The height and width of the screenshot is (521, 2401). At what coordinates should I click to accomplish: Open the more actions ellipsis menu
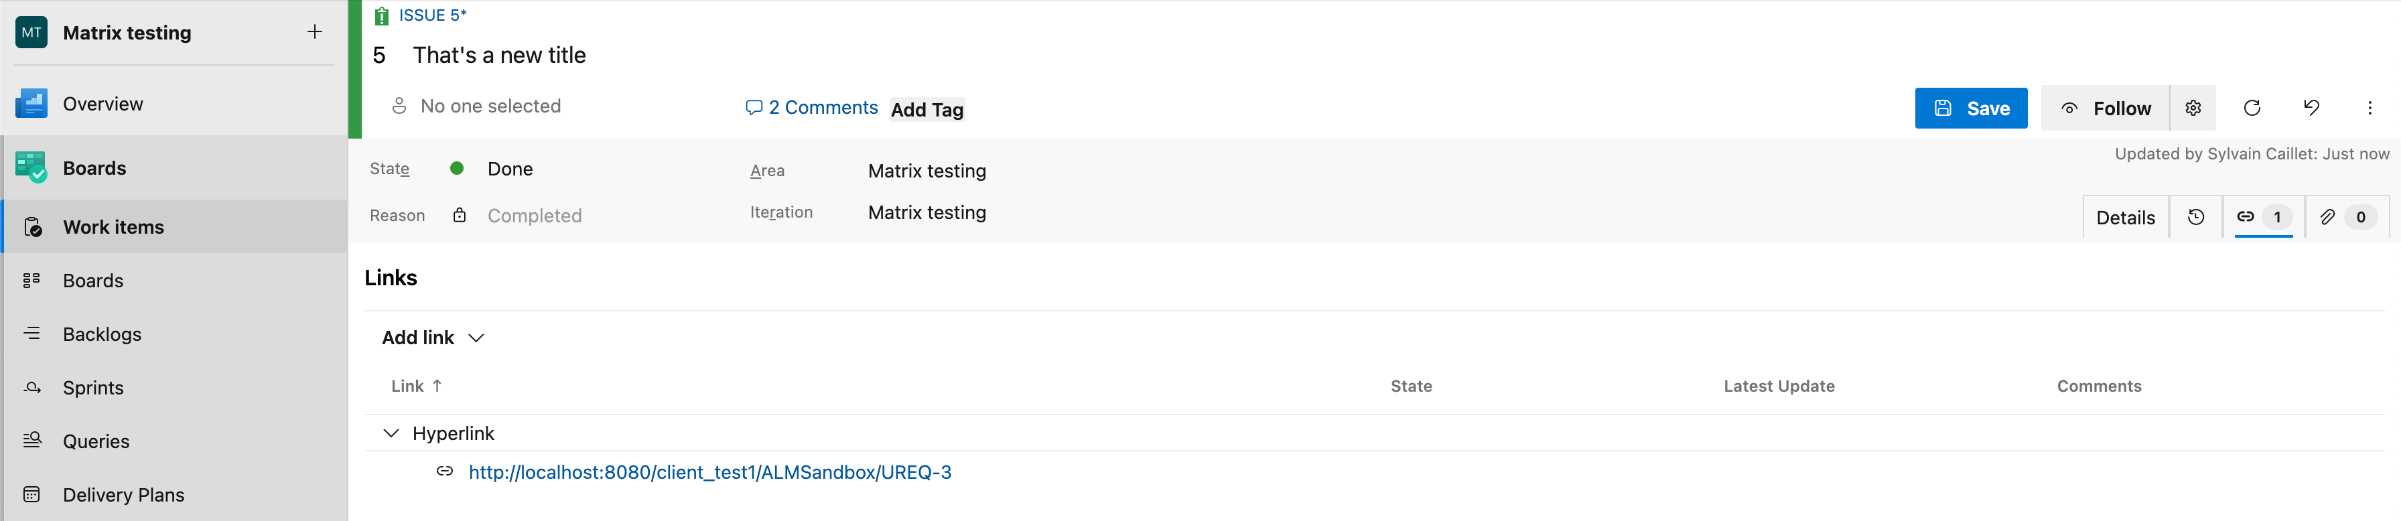tap(2370, 108)
